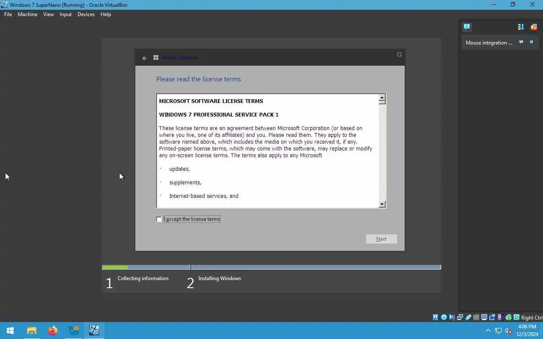Open the Devices menu
The width and height of the screenshot is (543, 339).
click(86, 14)
